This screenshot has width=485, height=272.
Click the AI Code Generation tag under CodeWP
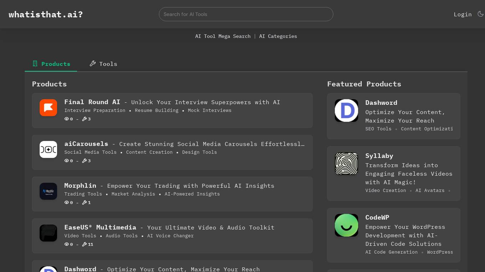coord(392,252)
